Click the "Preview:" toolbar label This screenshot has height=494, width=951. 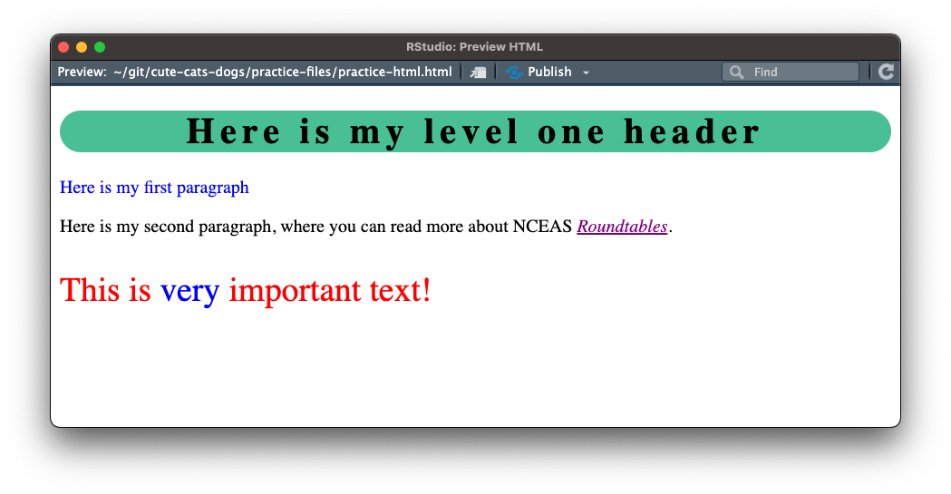pyautogui.click(x=82, y=72)
